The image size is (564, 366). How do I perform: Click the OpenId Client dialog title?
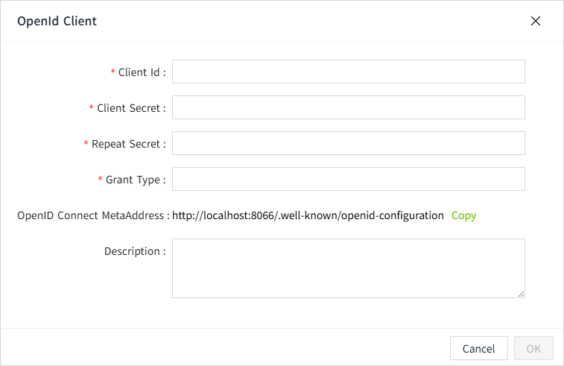pos(57,21)
